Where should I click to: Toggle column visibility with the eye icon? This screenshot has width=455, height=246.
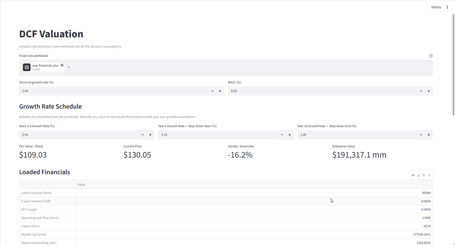[413, 175]
